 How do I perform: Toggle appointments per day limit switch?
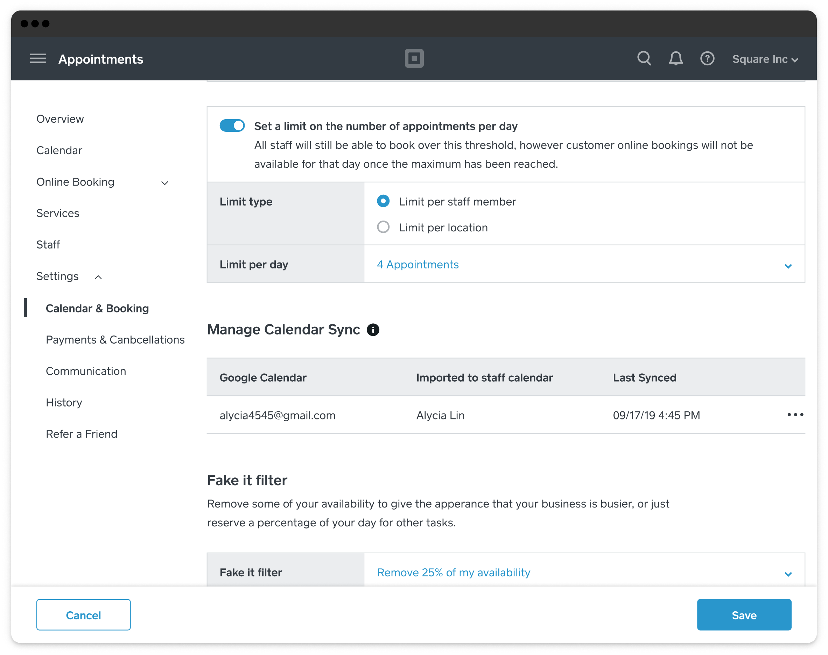(x=232, y=125)
